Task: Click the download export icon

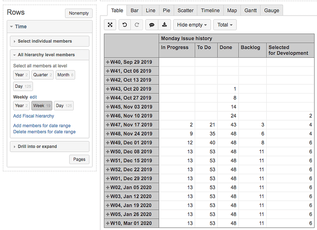Action: coord(164,25)
